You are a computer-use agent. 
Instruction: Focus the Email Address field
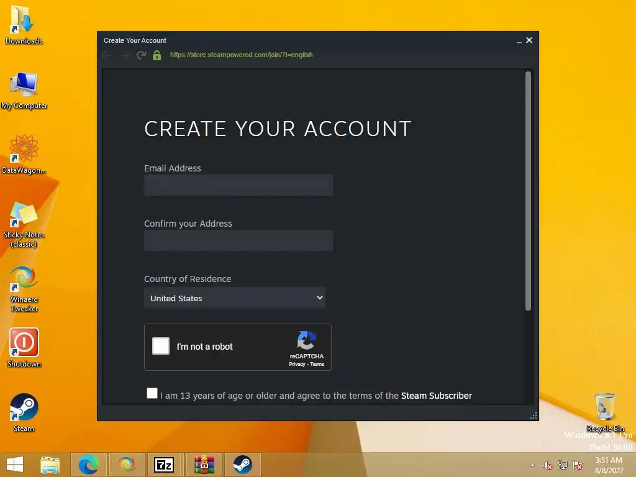[238, 185]
